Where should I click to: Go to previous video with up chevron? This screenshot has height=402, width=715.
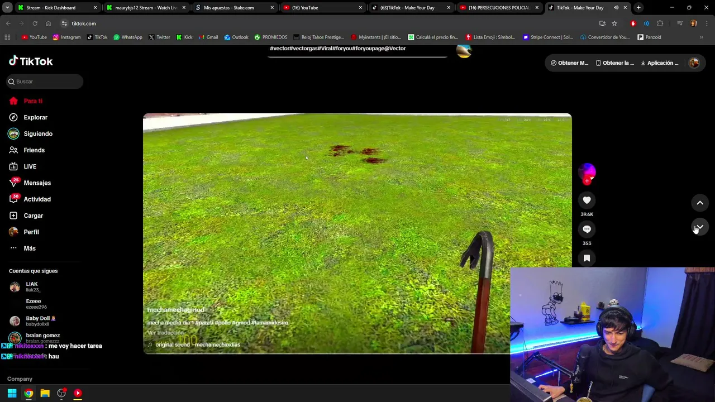[x=700, y=203]
